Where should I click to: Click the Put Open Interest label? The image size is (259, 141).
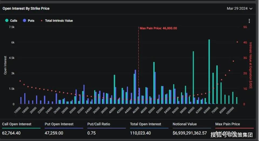tap(59, 124)
